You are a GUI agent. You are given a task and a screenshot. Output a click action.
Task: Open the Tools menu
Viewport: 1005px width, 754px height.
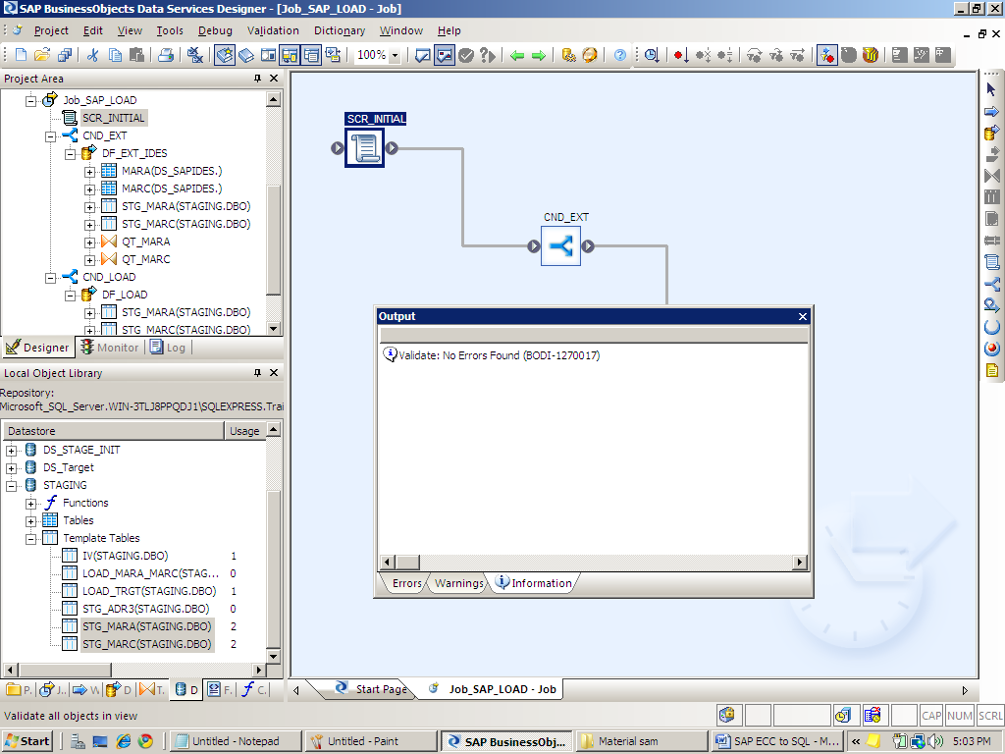(170, 30)
